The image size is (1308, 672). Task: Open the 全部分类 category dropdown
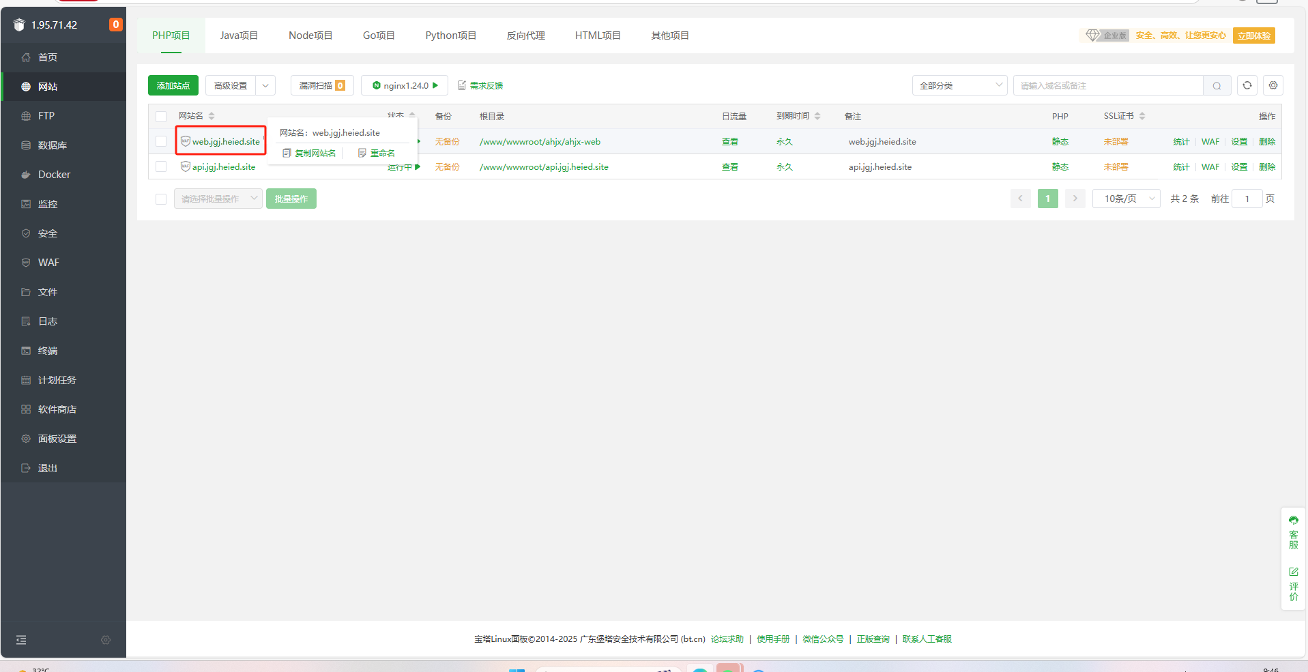[x=959, y=85]
